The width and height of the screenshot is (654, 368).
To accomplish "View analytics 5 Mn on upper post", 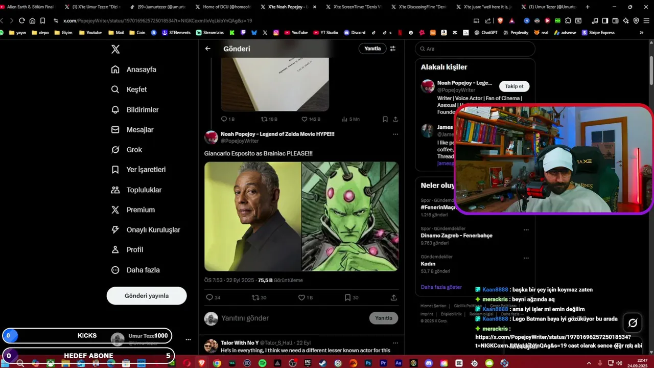I will pyautogui.click(x=351, y=119).
